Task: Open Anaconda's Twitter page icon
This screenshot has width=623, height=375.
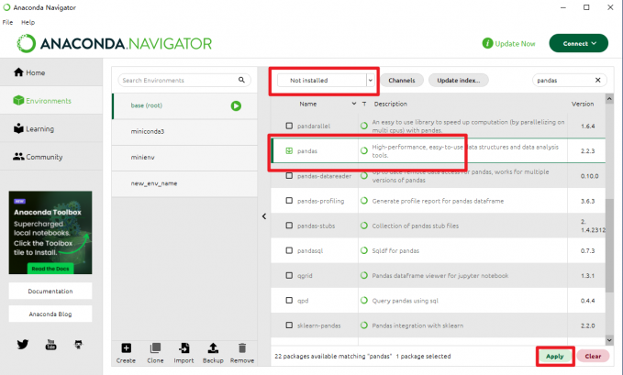Action: click(x=23, y=344)
